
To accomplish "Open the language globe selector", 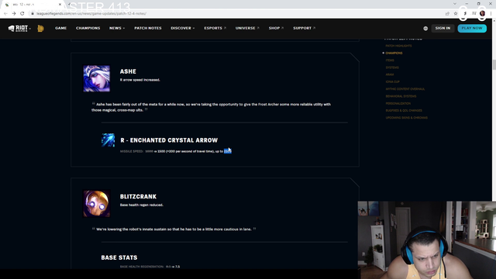I will 425,29.
